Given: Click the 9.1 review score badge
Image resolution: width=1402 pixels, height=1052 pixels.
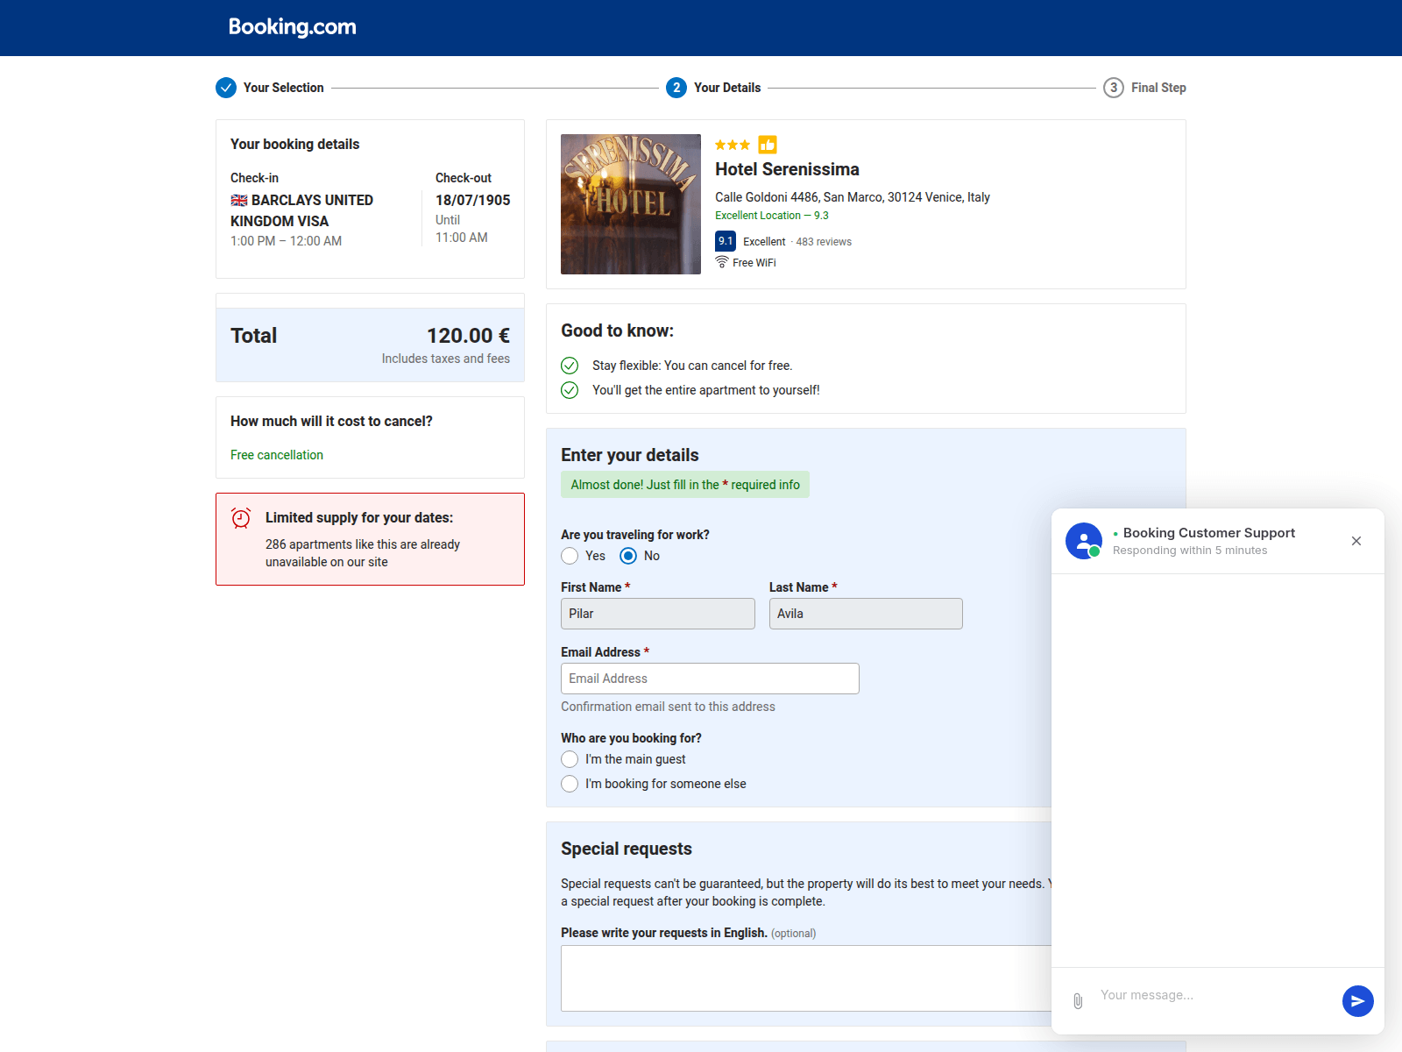Looking at the screenshot, I should click(726, 241).
